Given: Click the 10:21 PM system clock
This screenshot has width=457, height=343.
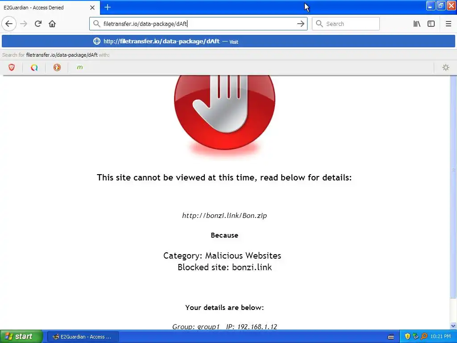Looking at the screenshot, I should [x=440, y=337].
